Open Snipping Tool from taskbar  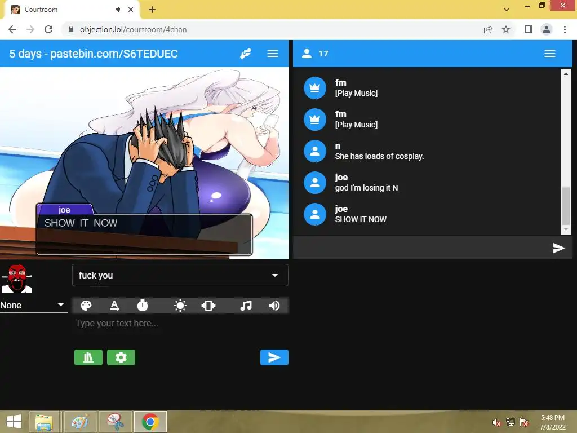(x=115, y=422)
